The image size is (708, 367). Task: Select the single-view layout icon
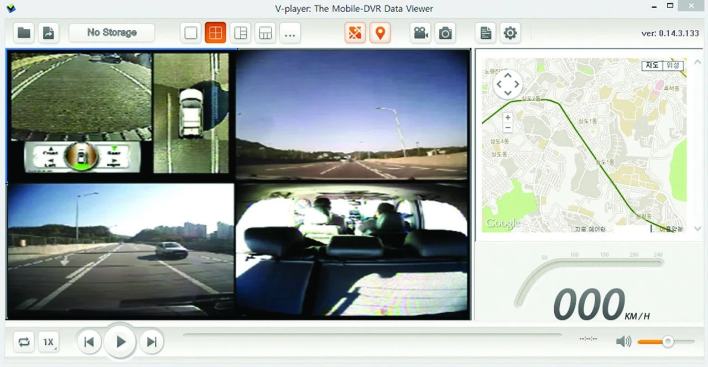[191, 33]
